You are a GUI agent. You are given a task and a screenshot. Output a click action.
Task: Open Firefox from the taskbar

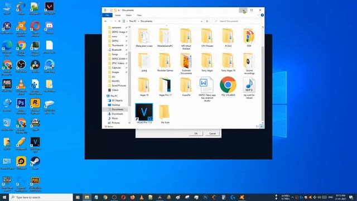click(132, 197)
